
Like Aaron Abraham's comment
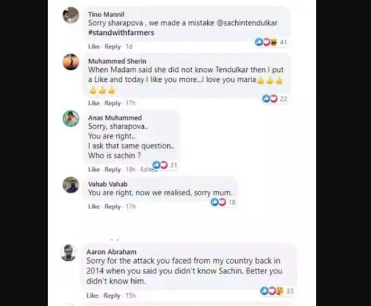[x=92, y=296]
